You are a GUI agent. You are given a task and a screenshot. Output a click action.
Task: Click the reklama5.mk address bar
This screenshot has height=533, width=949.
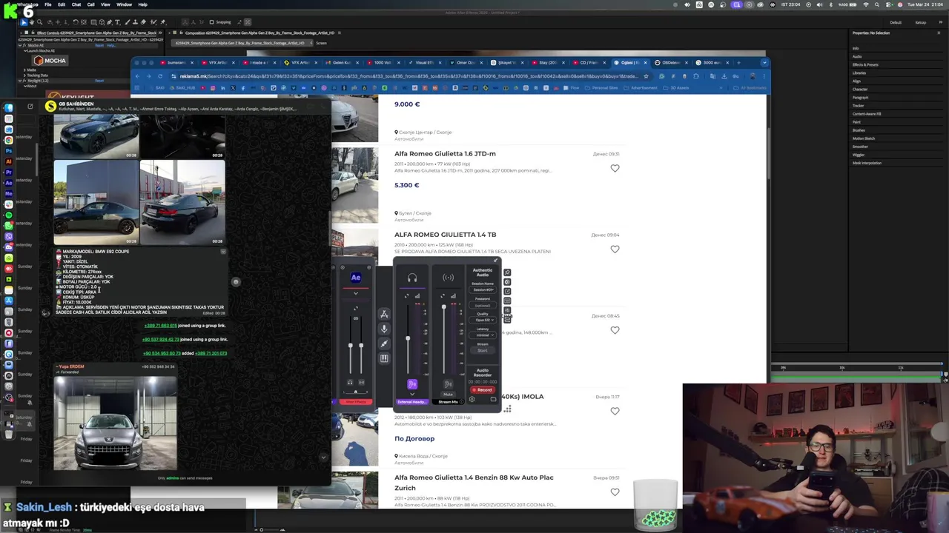click(x=408, y=76)
